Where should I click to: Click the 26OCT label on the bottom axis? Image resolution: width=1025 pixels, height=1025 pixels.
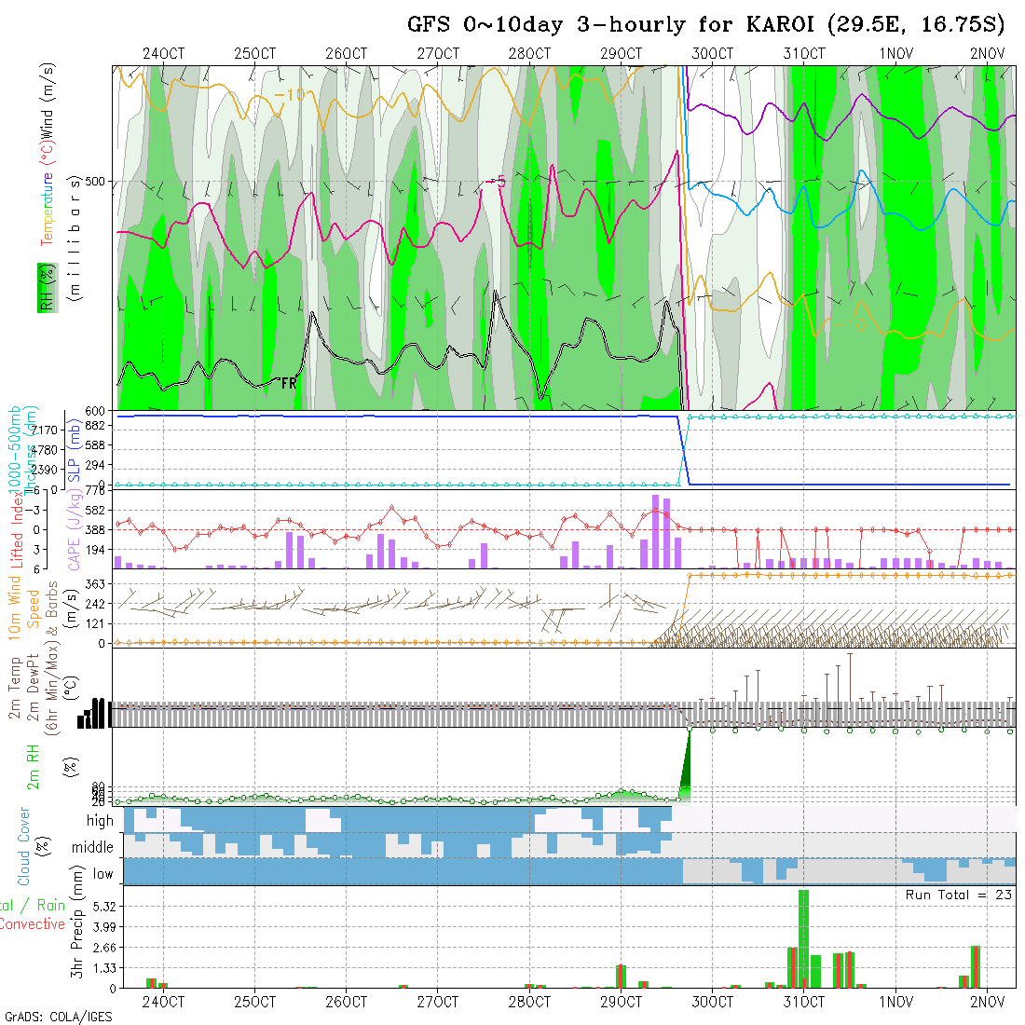[x=346, y=1002]
